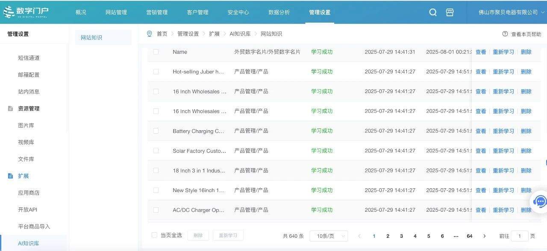Click the 资源管理 section icon in sidebar

[10, 108]
